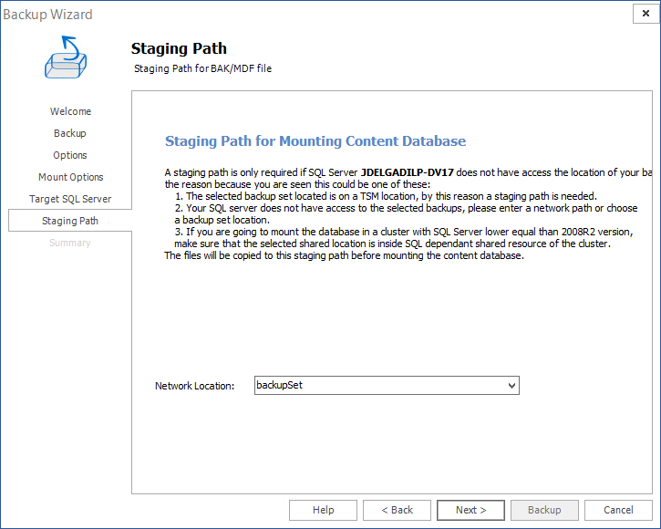Go to the Welcome step
661x529 pixels.
[70, 111]
